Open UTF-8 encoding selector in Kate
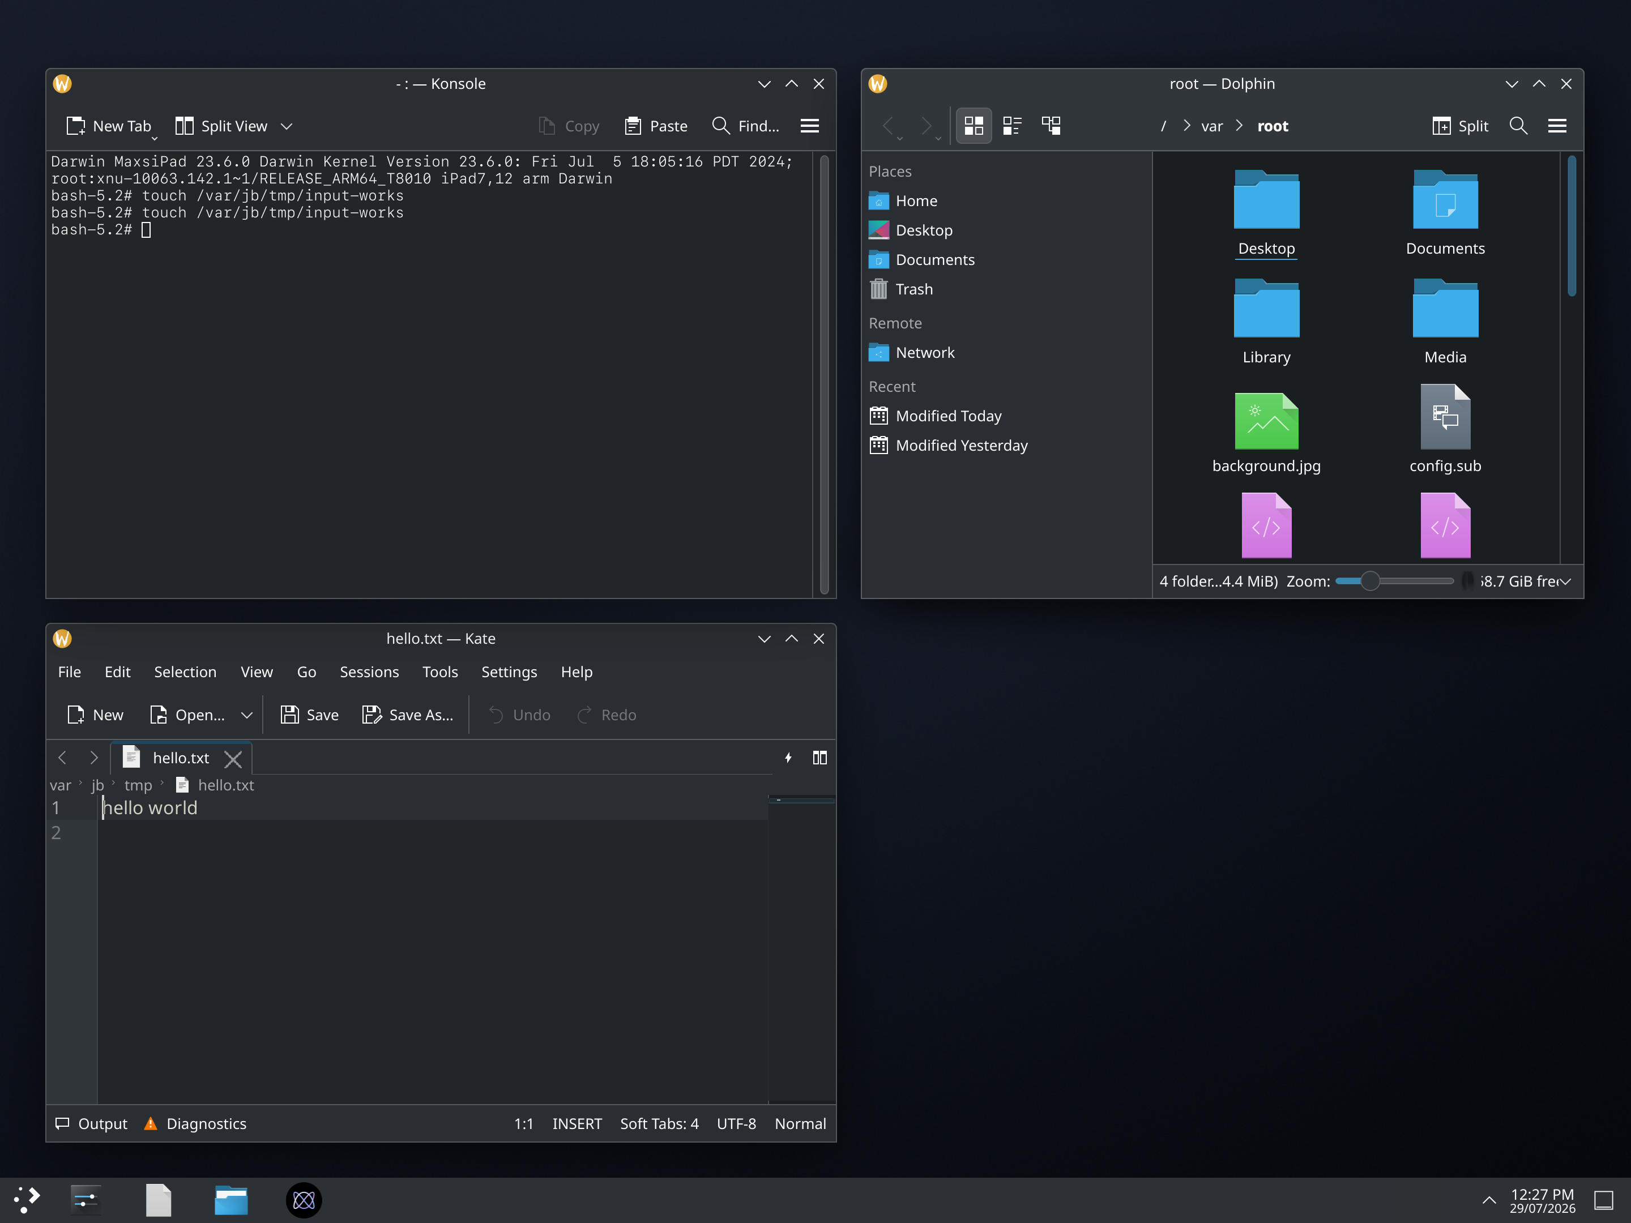1631x1223 pixels. click(737, 1123)
